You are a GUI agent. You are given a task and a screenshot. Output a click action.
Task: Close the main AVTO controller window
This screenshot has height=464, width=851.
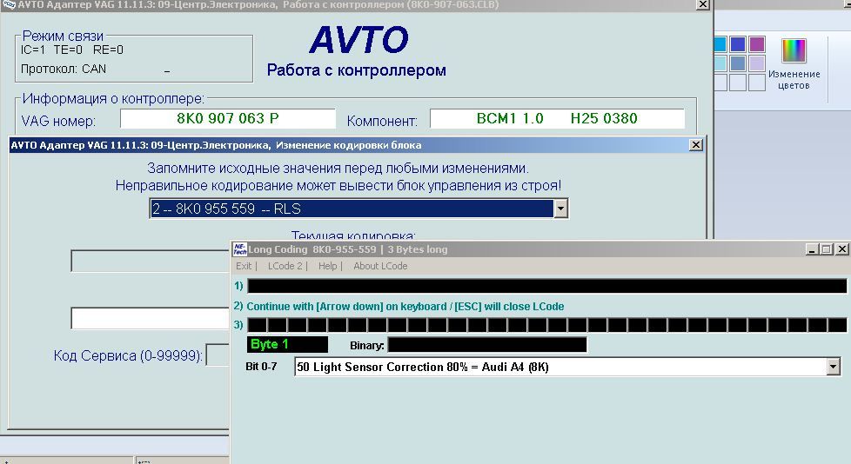702,4
